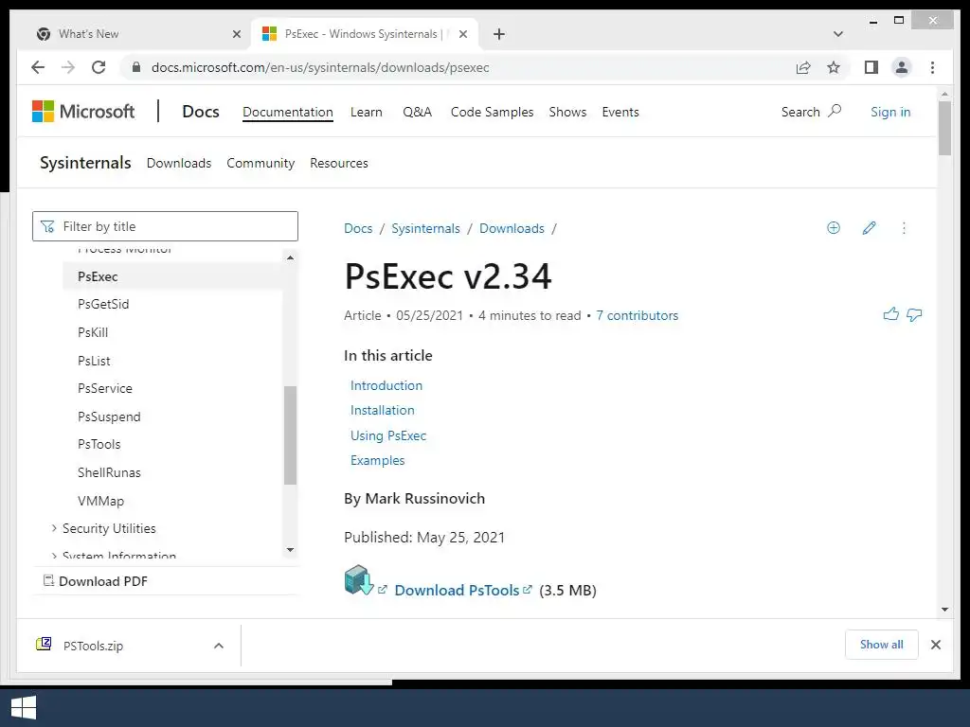Click the PsTools download box icon
This screenshot has height=727, width=970.
[x=359, y=580]
